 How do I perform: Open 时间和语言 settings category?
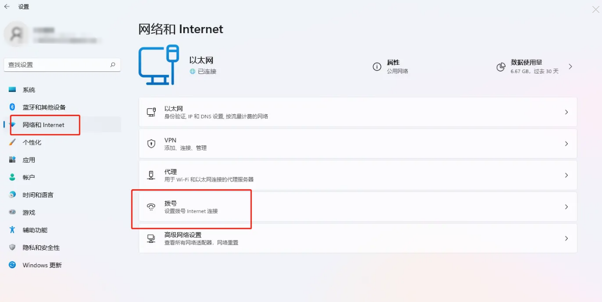[62, 195]
